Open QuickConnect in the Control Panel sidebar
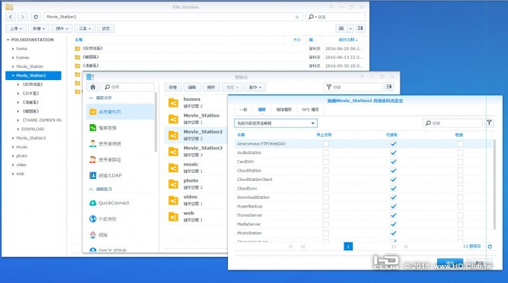This screenshot has width=508, height=283. tap(113, 203)
